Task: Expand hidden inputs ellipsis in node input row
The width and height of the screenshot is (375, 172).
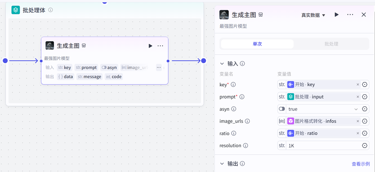Action: click(x=159, y=68)
